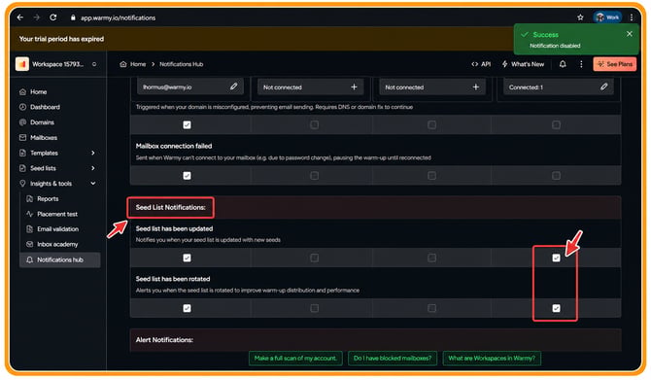Click the browser forward arrow

(37, 17)
